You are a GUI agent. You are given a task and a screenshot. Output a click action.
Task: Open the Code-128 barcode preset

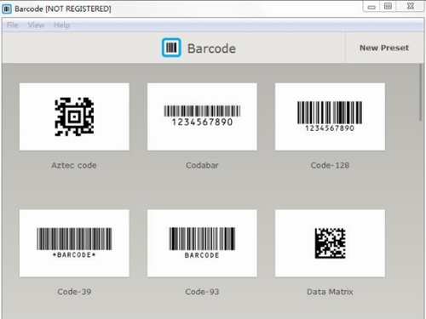tap(330, 117)
